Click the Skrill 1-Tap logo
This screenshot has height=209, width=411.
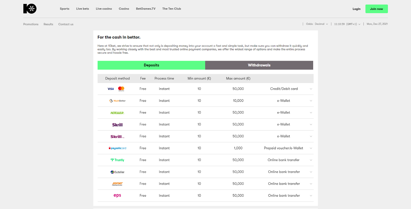(117, 137)
